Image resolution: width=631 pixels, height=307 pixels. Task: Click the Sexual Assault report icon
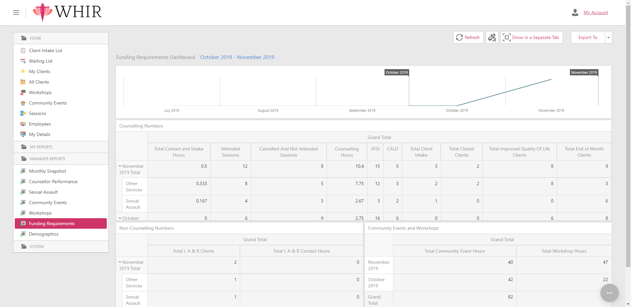click(23, 192)
